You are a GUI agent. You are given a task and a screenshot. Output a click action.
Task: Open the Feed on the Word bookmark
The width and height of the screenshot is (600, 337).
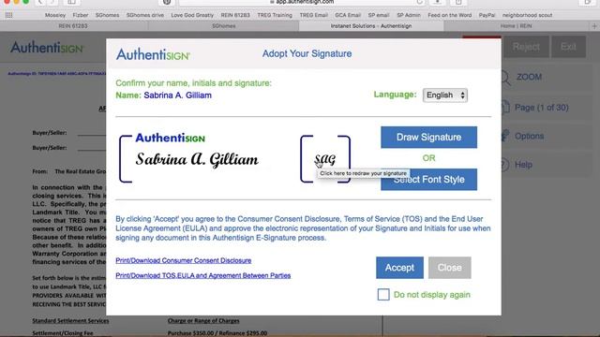coord(450,15)
